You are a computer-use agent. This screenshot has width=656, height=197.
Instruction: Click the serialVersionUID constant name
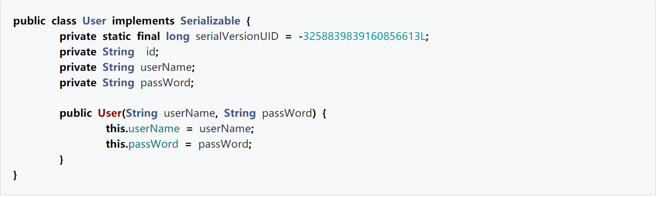pos(238,36)
